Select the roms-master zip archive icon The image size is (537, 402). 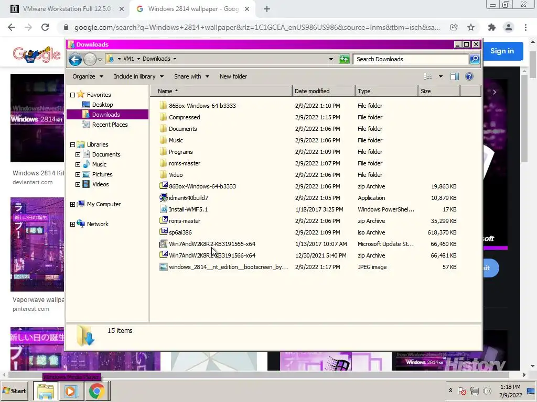tap(164, 220)
